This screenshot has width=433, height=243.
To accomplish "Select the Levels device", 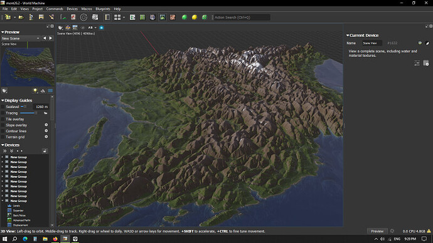I will pos(16,206).
